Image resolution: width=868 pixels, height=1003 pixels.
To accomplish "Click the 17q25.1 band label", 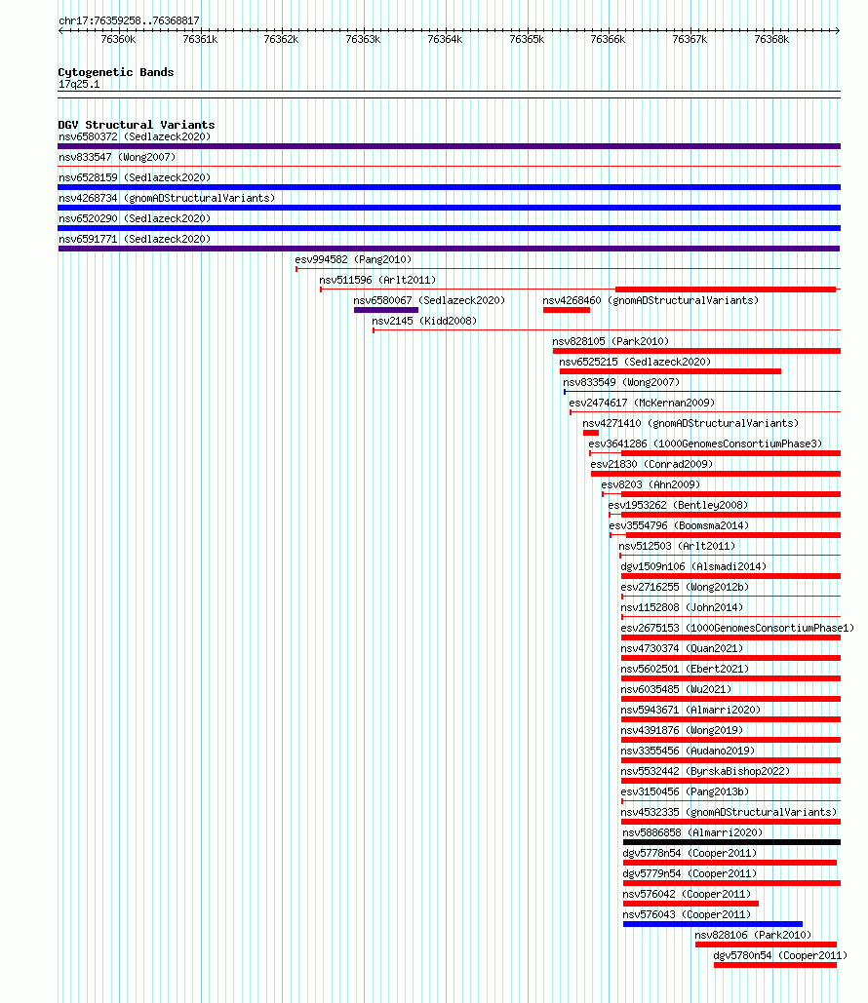I will [79, 85].
